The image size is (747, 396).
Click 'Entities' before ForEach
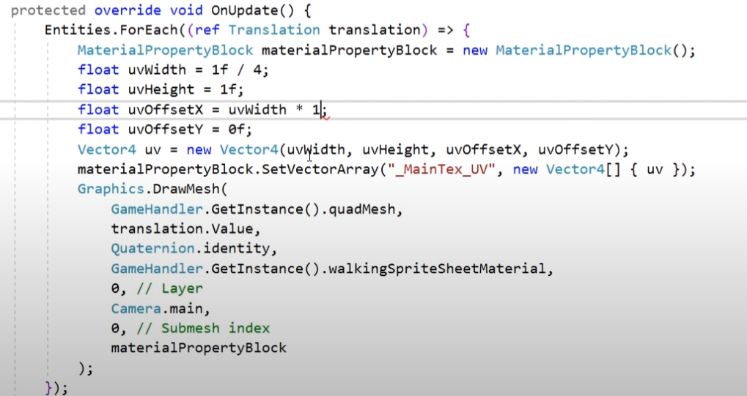pyautogui.click(x=78, y=30)
